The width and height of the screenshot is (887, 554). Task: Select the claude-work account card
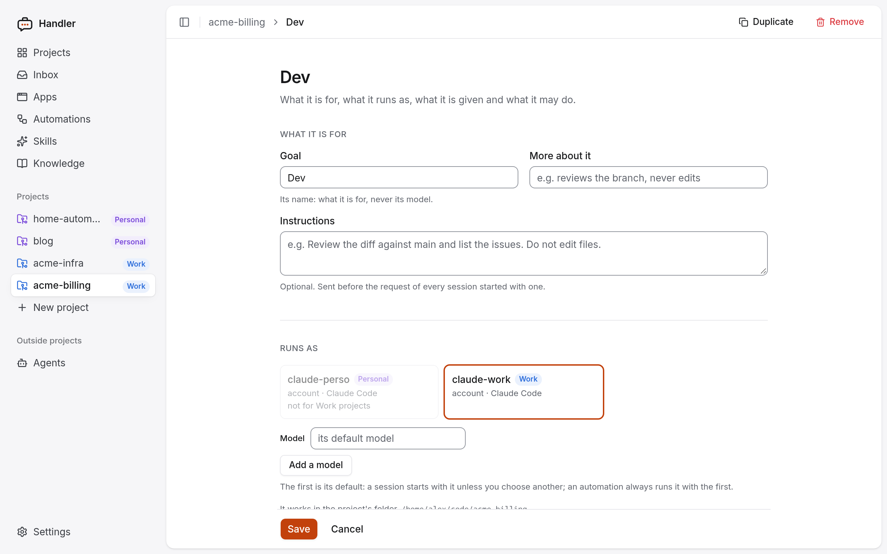tap(524, 392)
